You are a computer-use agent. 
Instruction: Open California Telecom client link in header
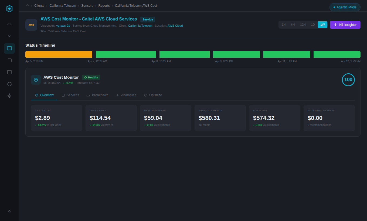pos(140,26)
